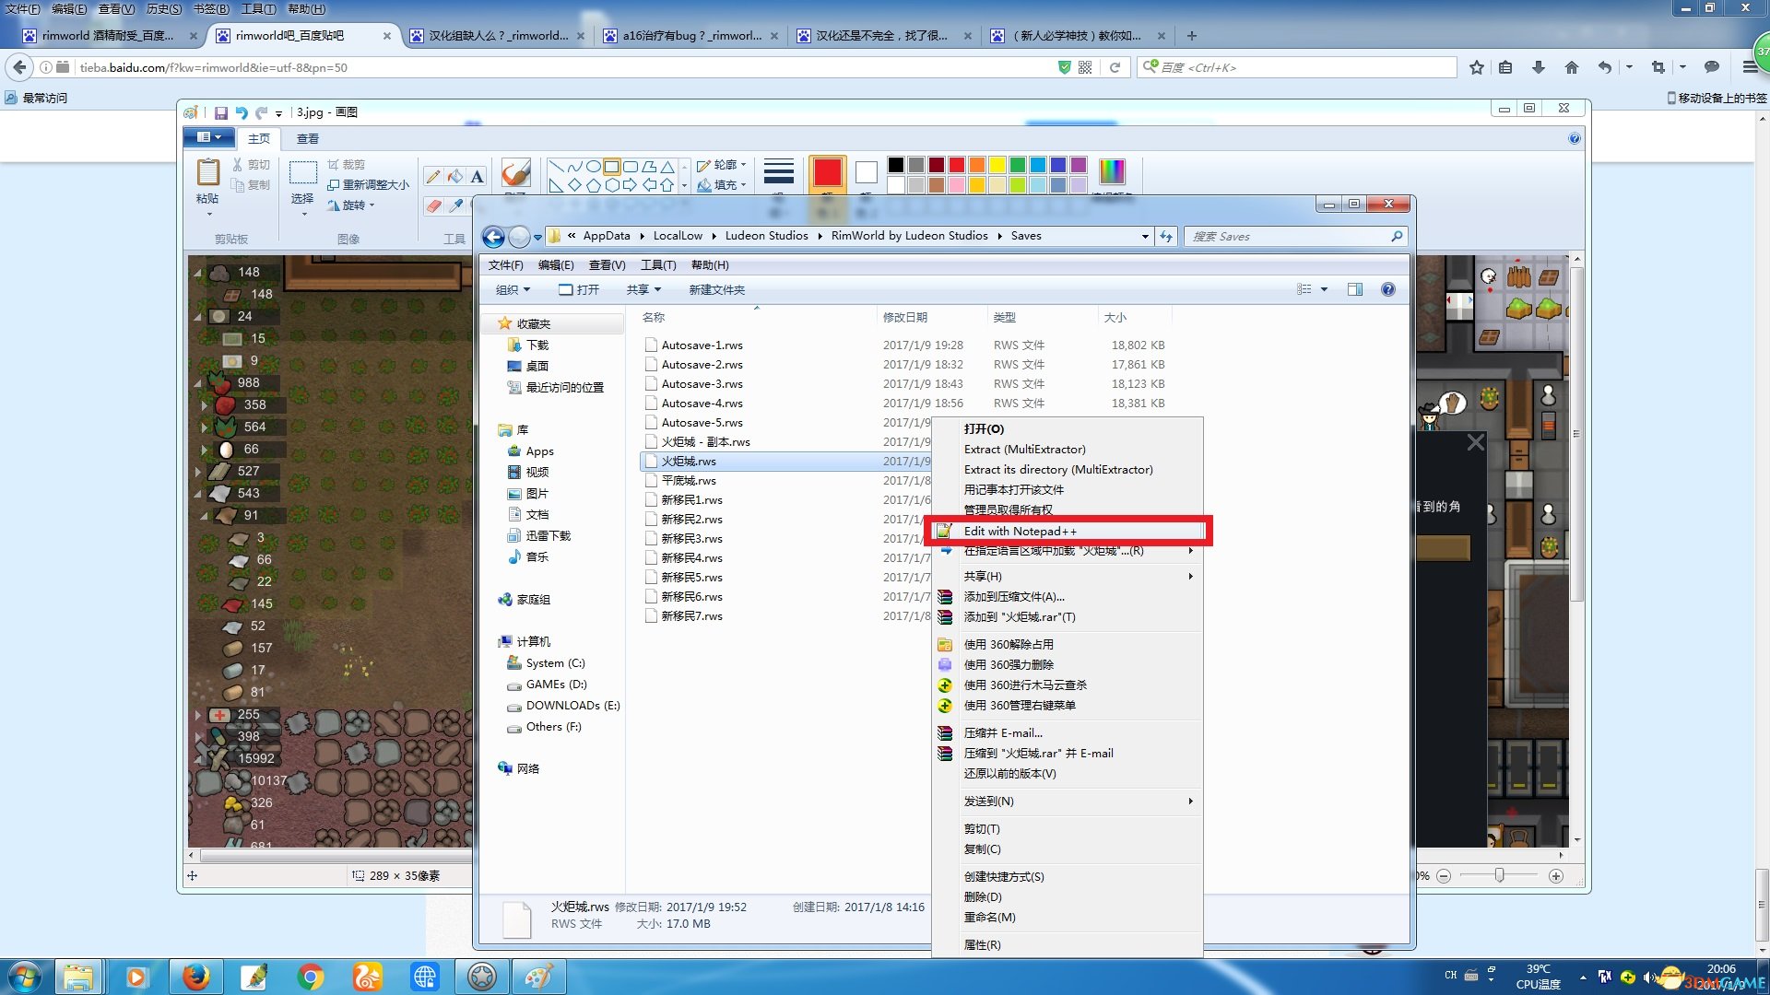Click the Explorer help icon
Screen dimensions: 1770x995
tap(1388, 289)
